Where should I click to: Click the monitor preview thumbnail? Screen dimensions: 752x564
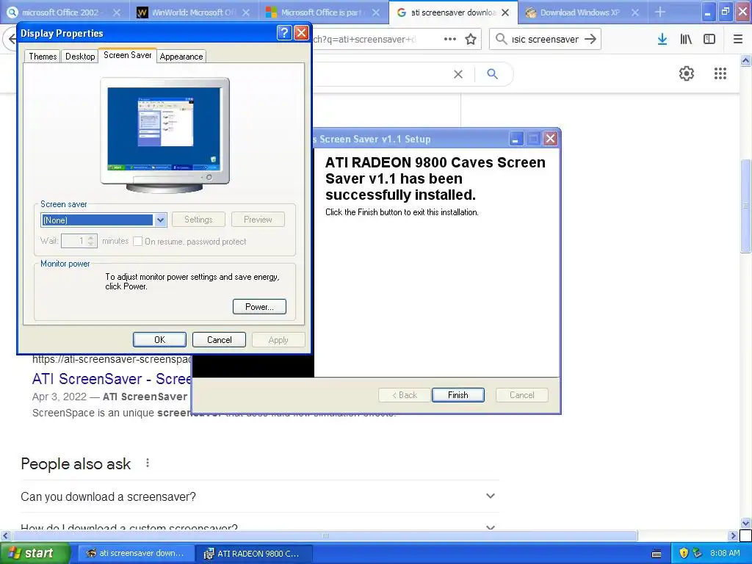[x=164, y=129]
